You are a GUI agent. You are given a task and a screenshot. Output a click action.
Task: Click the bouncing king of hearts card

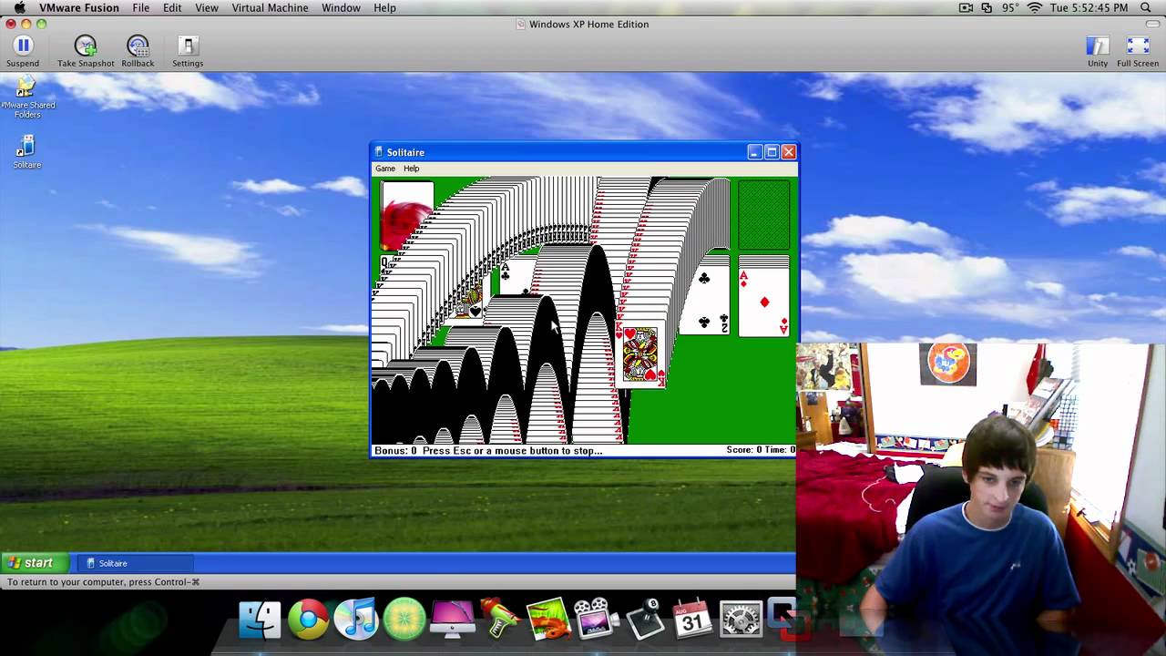(641, 354)
